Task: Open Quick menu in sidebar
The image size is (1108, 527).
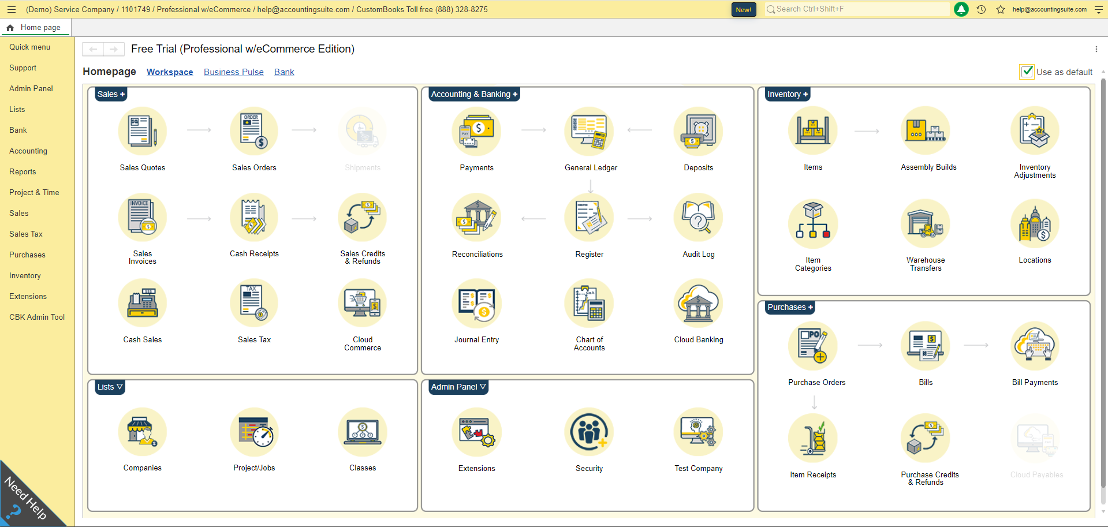Action: tap(29, 47)
